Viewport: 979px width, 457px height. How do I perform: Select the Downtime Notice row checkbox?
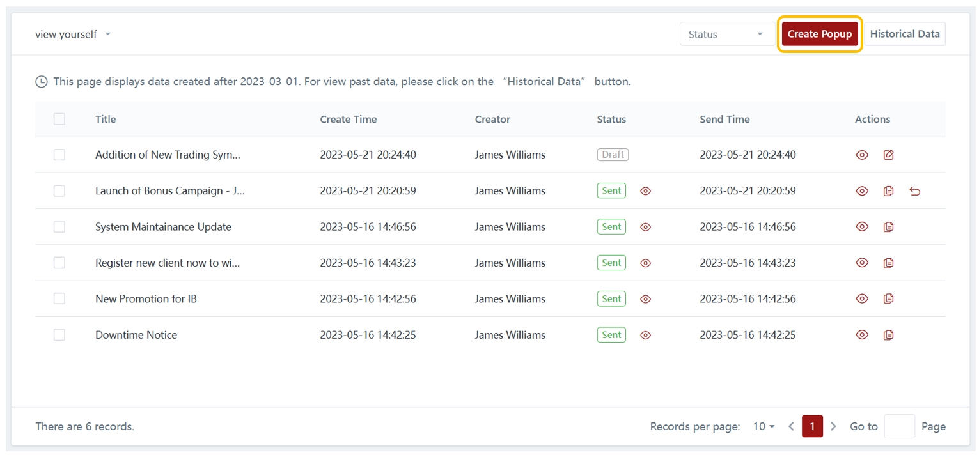pyautogui.click(x=59, y=335)
